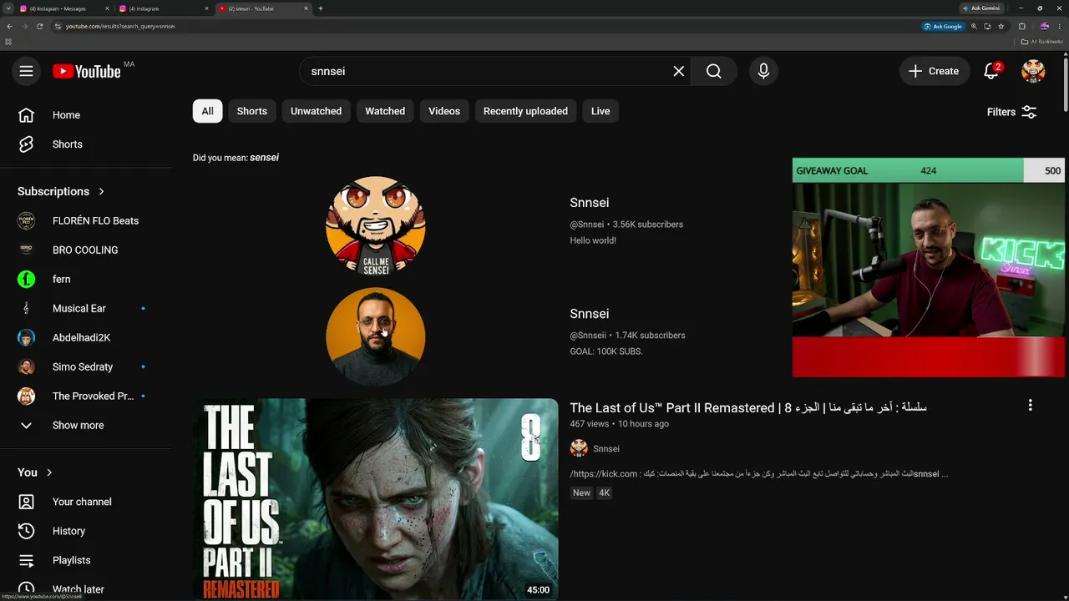
Task: Open Snnsei channel name under video
Action: (x=606, y=449)
